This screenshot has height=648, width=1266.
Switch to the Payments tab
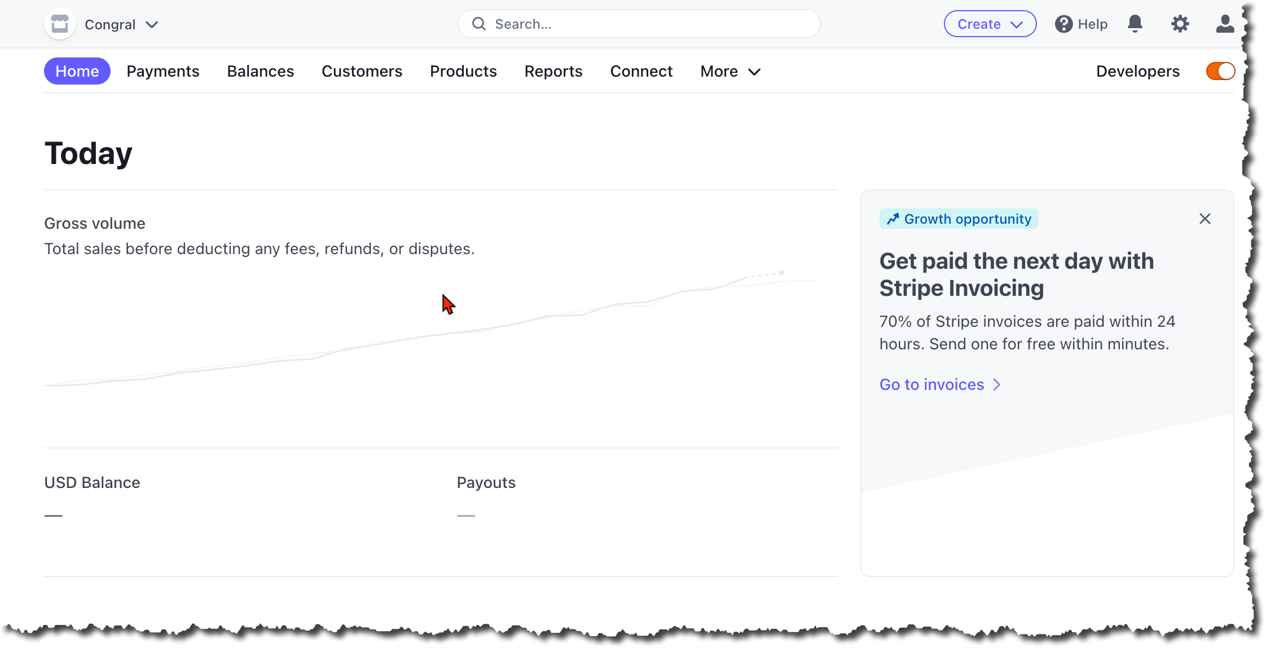(x=163, y=71)
